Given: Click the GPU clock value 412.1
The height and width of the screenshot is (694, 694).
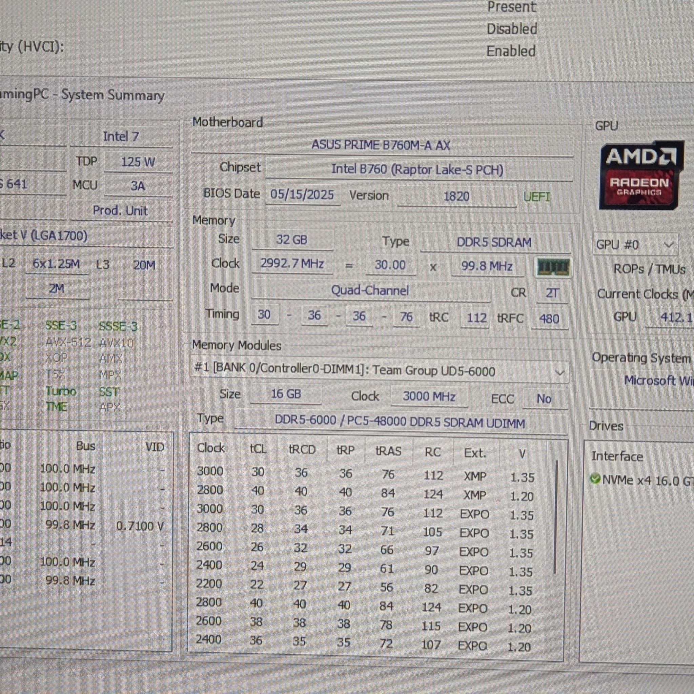Looking at the screenshot, I should point(670,317).
